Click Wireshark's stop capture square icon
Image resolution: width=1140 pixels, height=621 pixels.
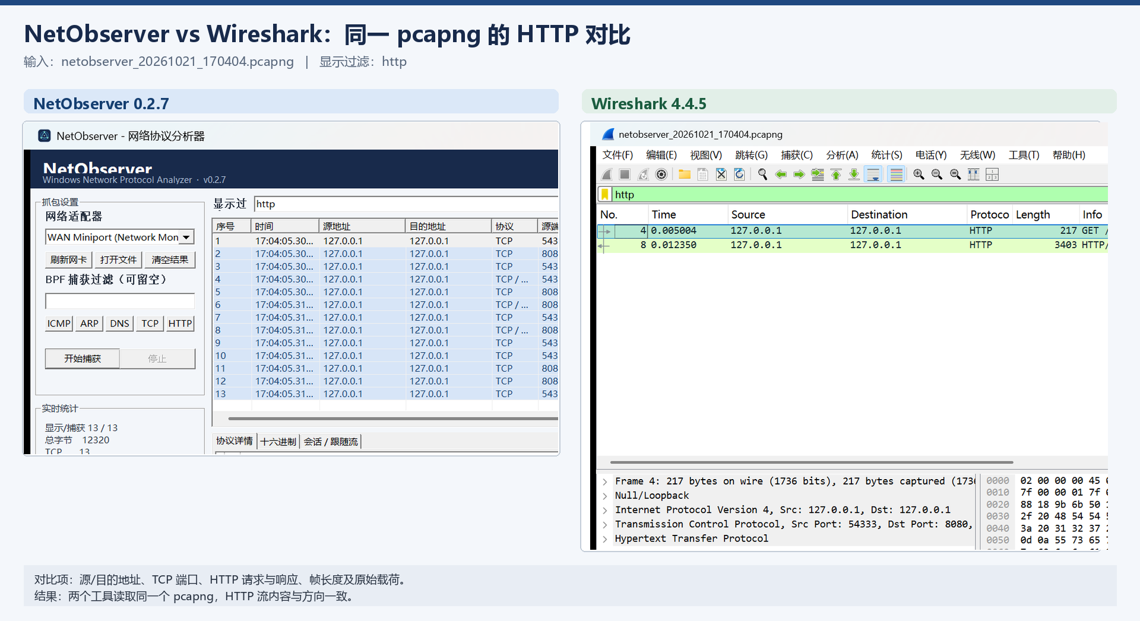[x=625, y=175]
